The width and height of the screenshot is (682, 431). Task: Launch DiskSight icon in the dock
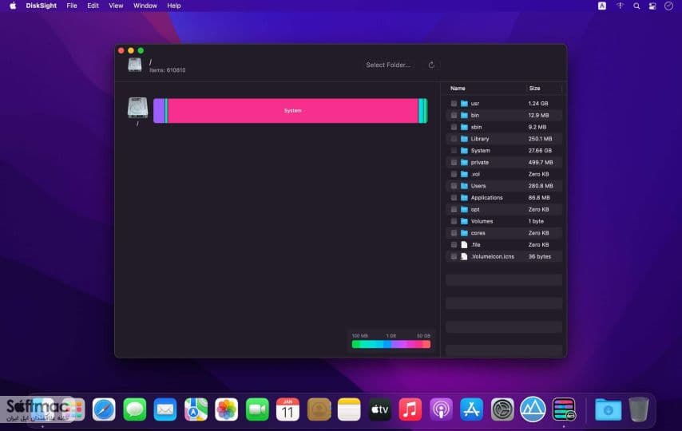click(x=564, y=409)
